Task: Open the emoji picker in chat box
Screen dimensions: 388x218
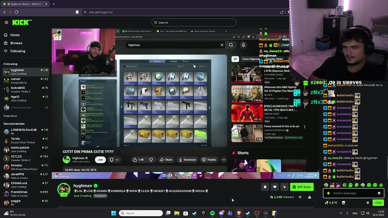Action: click(379, 193)
